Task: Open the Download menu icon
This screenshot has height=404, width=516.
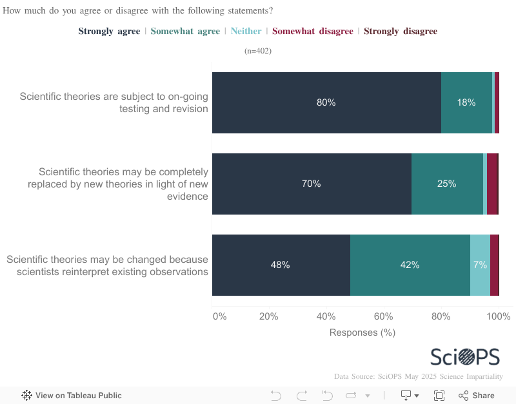Action: coord(410,396)
